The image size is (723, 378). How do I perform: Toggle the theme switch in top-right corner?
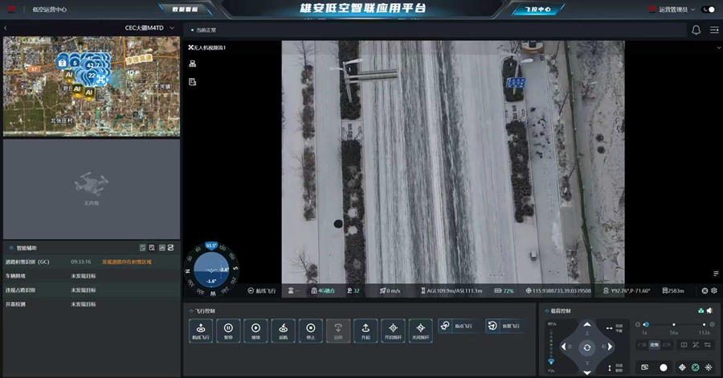(707, 9)
